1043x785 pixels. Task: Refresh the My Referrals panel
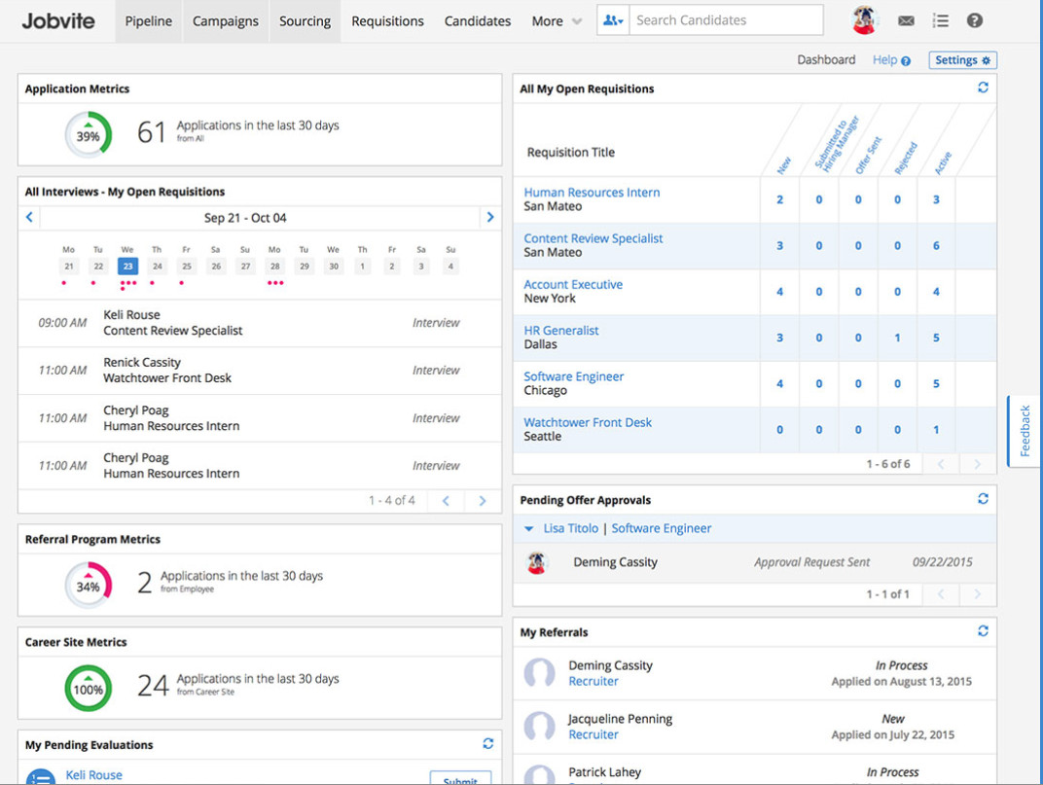(983, 630)
